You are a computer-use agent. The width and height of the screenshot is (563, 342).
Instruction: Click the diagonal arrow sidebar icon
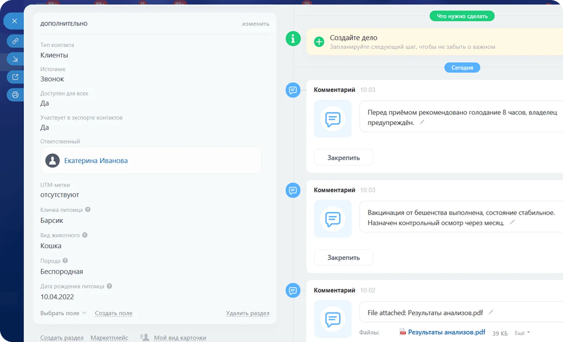[x=15, y=59]
